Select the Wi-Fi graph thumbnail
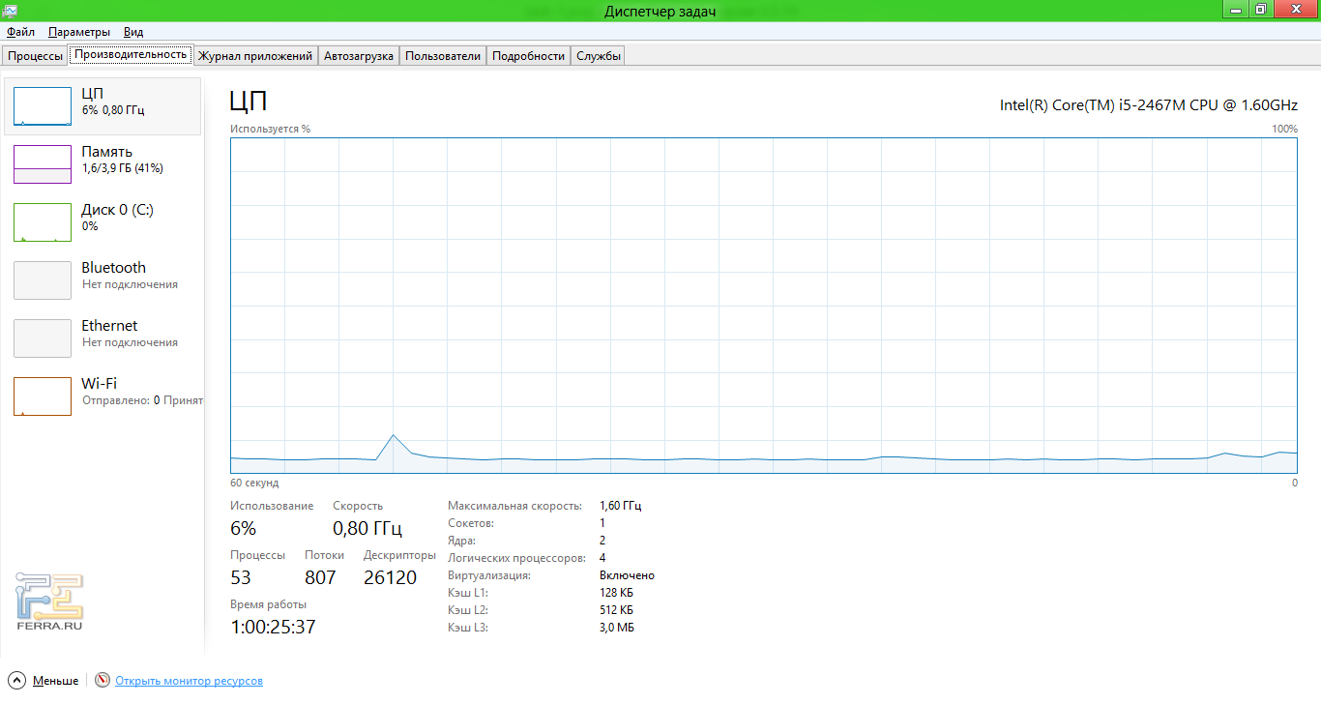 [43, 396]
